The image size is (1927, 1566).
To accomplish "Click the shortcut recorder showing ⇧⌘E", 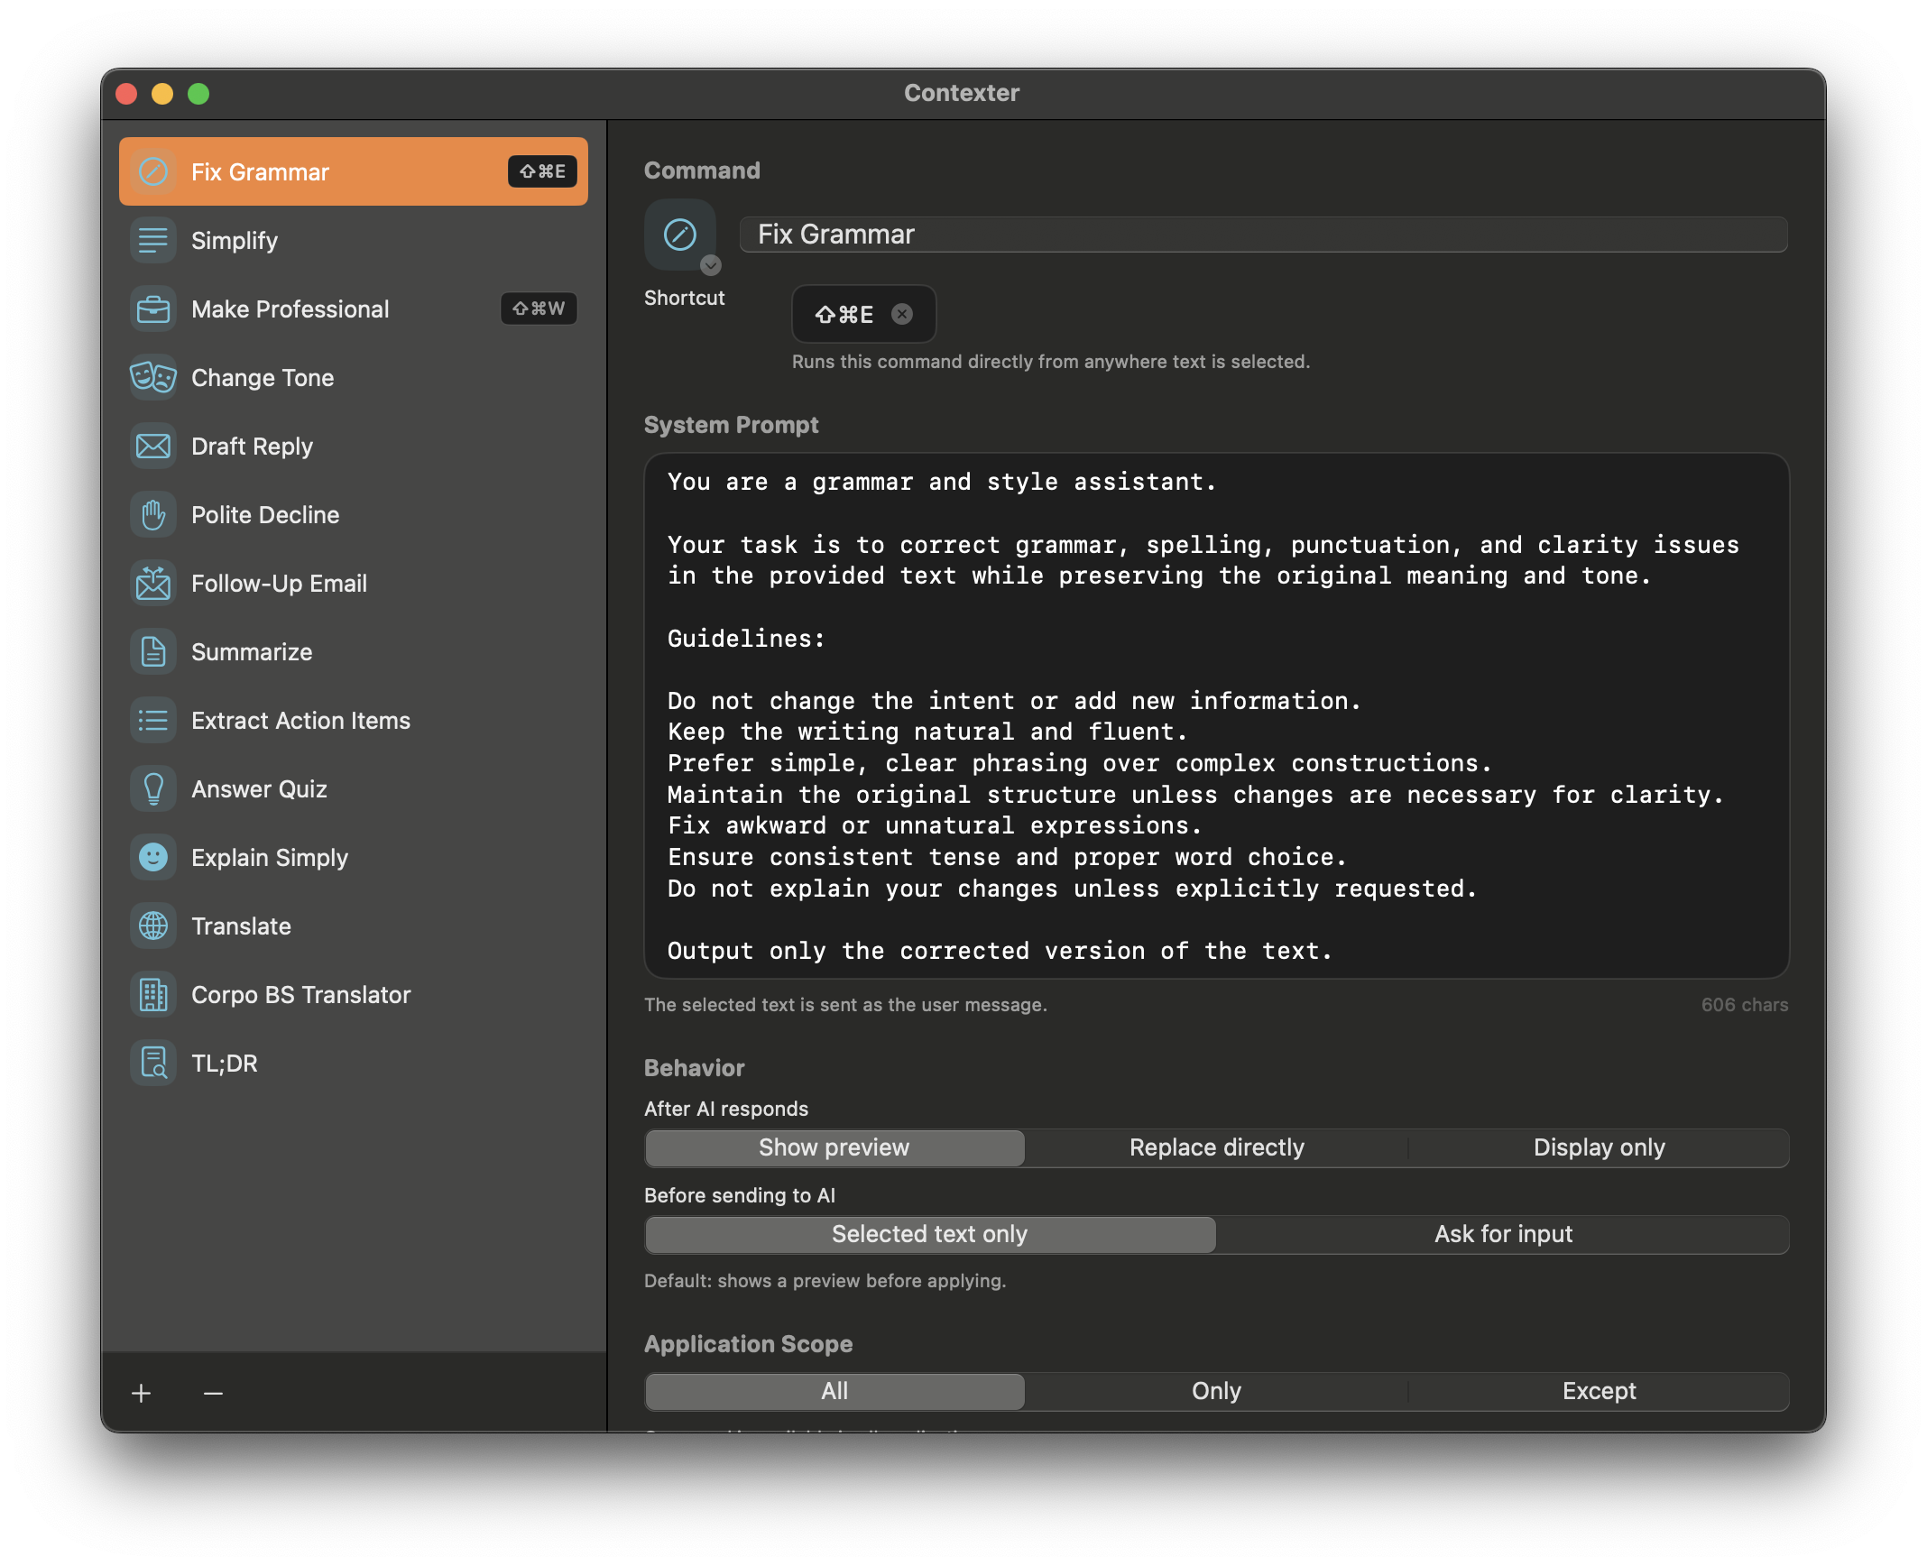I will tap(863, 314).
